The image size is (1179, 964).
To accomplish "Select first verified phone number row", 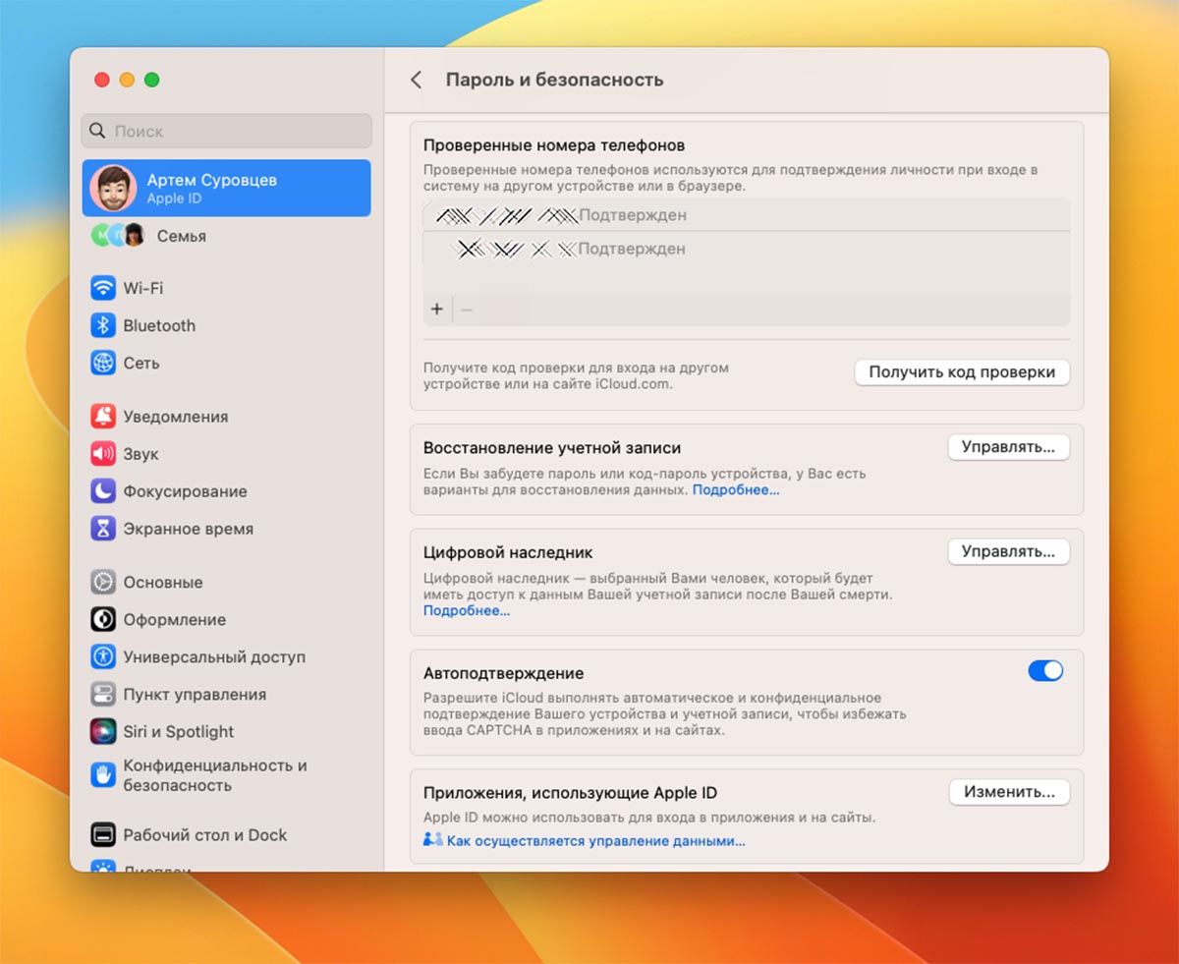I will coord(747,215).
